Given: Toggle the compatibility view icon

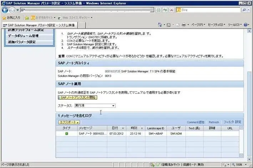Looking at the screenshot, I should coord(158,10).
